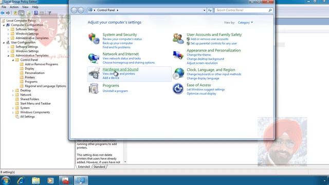
Task: Collapse the User Configuration node
Action: click(4, 42)
